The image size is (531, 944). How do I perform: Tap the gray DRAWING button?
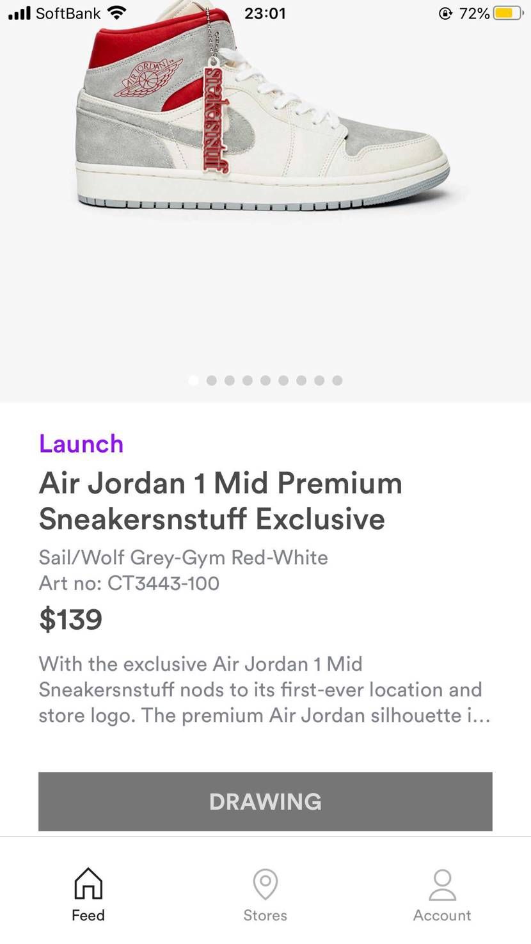pyautogui.click(x=265, y=801)
